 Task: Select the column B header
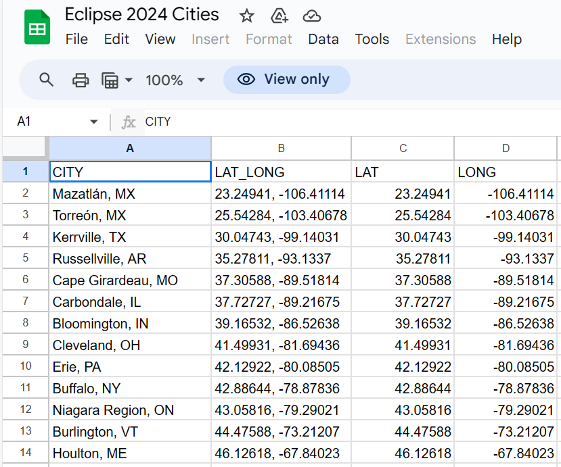pyautogui.click(x=281, y=148)
